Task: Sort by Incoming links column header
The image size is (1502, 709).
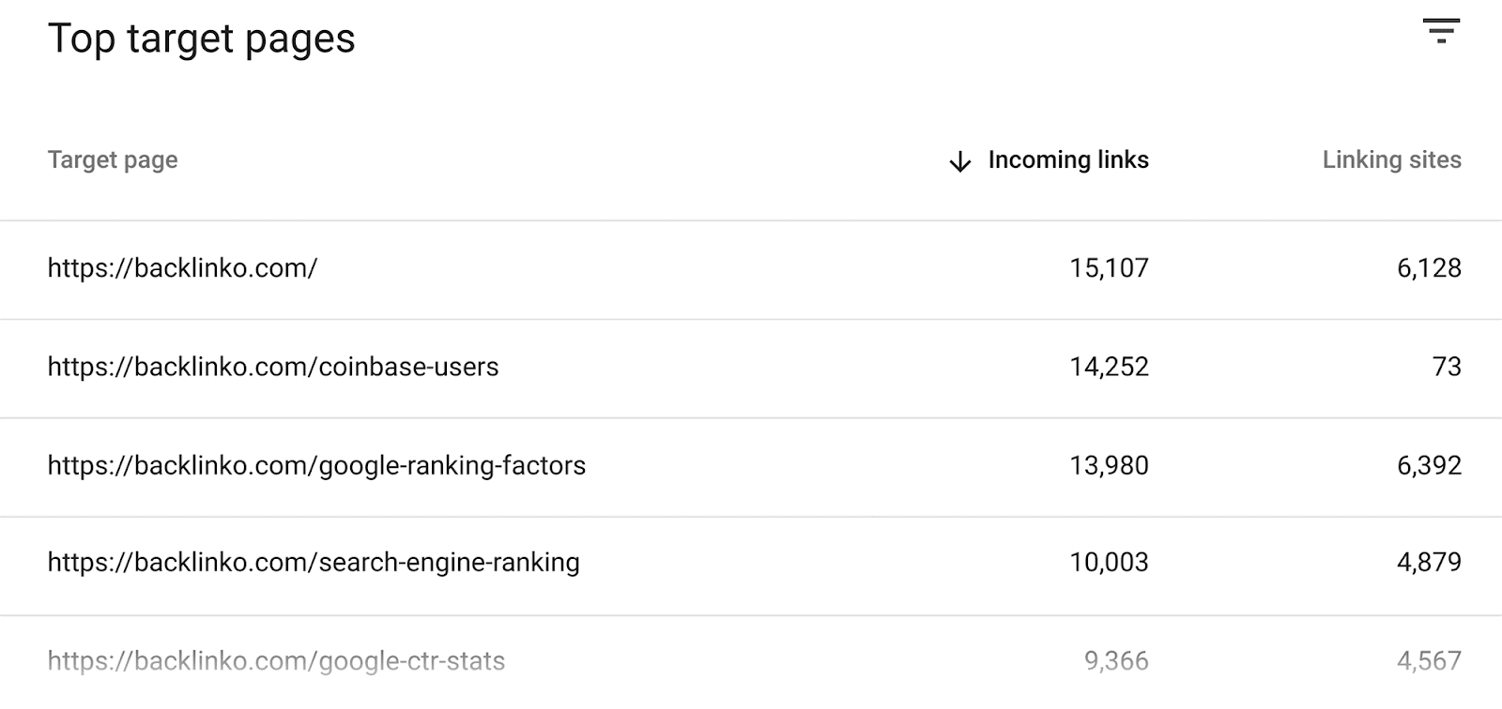Action: (x=1068, y=160)
